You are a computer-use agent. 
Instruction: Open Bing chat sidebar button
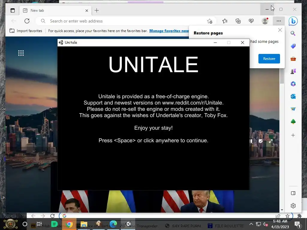293,21
